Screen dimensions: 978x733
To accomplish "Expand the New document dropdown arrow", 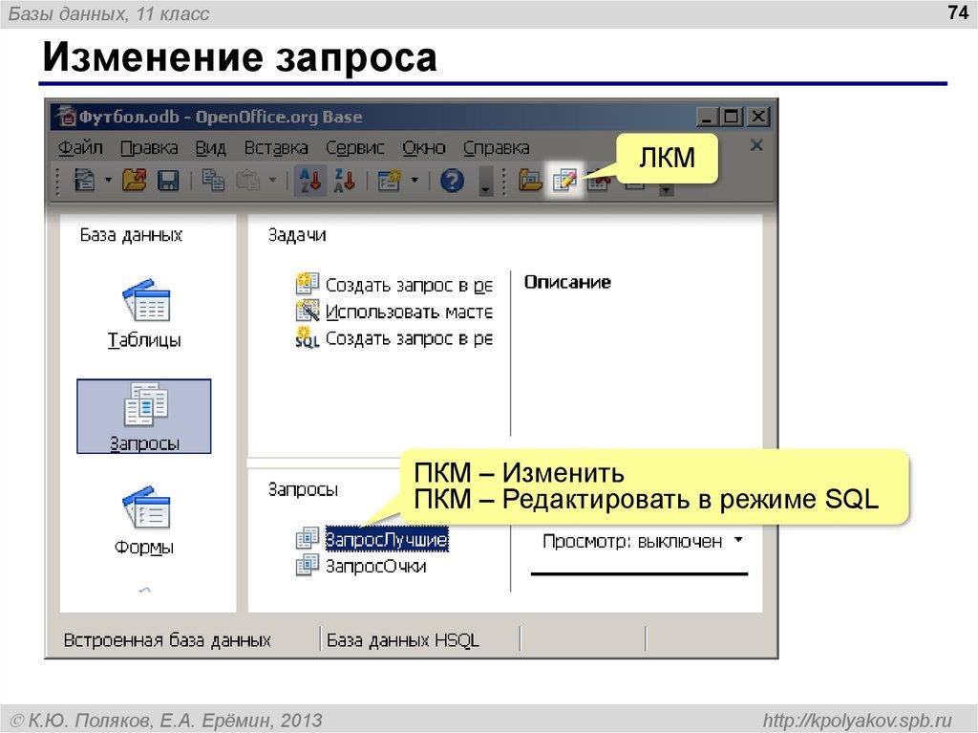I will tap(107, 182).
